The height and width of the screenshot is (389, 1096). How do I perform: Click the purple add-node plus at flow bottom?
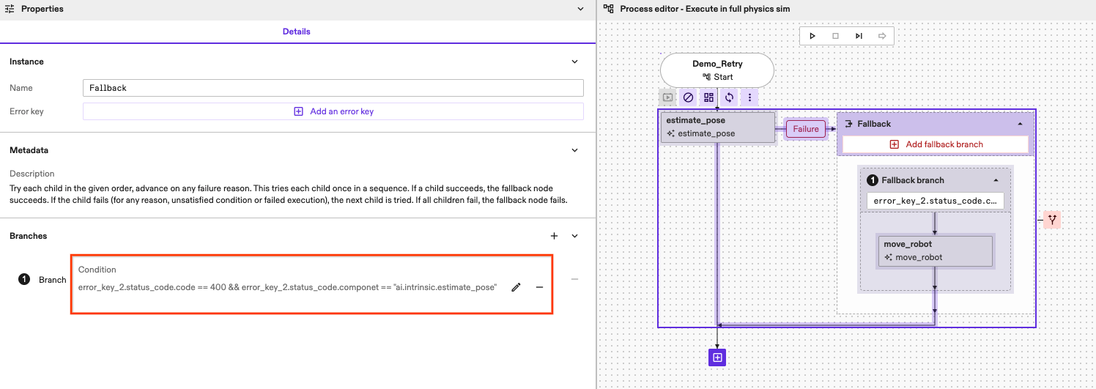point(717,357)
